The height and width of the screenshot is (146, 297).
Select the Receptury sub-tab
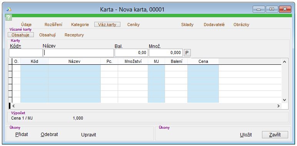[x=74, y=35]
